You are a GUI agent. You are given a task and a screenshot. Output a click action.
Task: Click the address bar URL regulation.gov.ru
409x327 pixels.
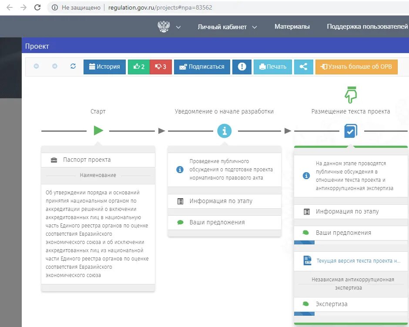pos(160,7)
